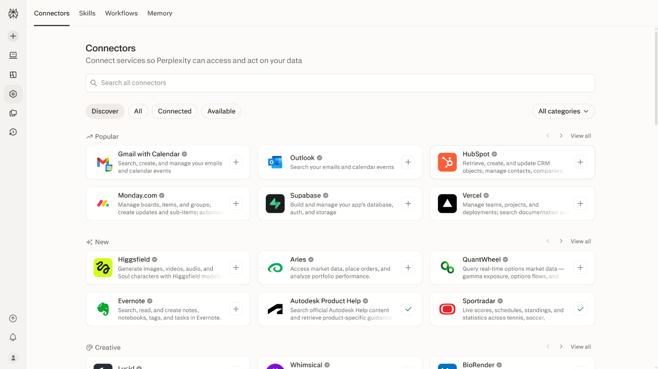This screenshot has width=658, height=369.
Task: View all New connectors
Action: (x=580, y=241)
